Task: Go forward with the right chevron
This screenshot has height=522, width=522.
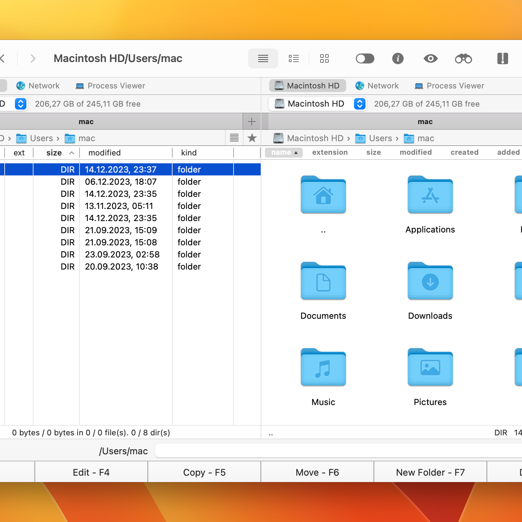Action: (33, 58)
